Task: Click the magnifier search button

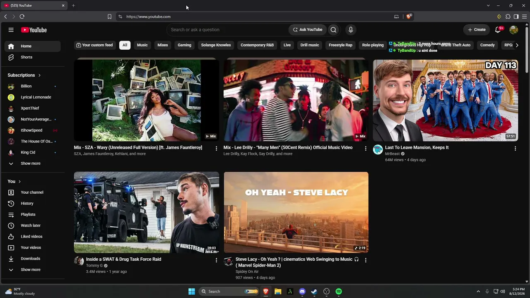Action: [333, 30]
